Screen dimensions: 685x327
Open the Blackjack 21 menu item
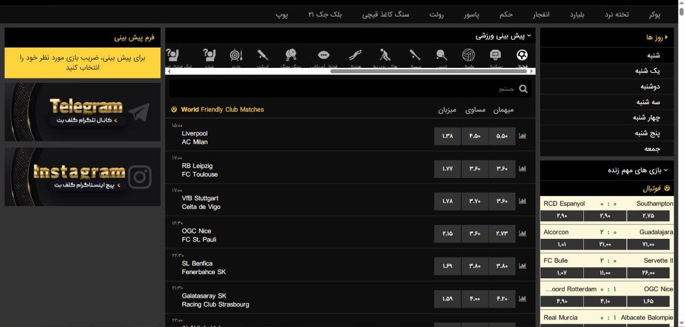[x=325, y=14]
